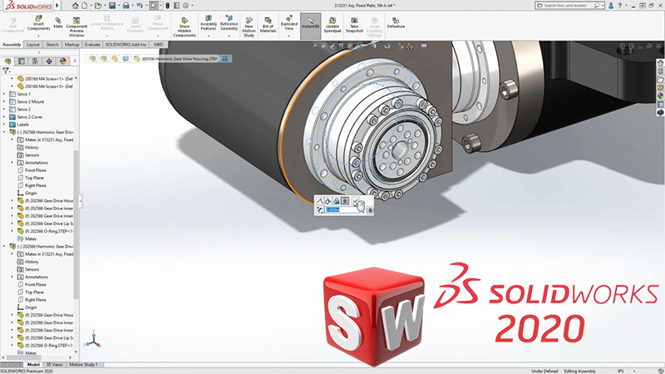Open the Exploded View dropdown arrow

[288, 36]
